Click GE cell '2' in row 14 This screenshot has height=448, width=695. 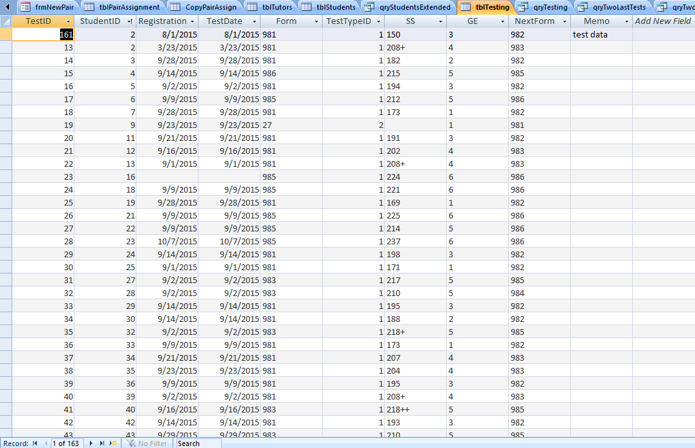coord(477,60)
